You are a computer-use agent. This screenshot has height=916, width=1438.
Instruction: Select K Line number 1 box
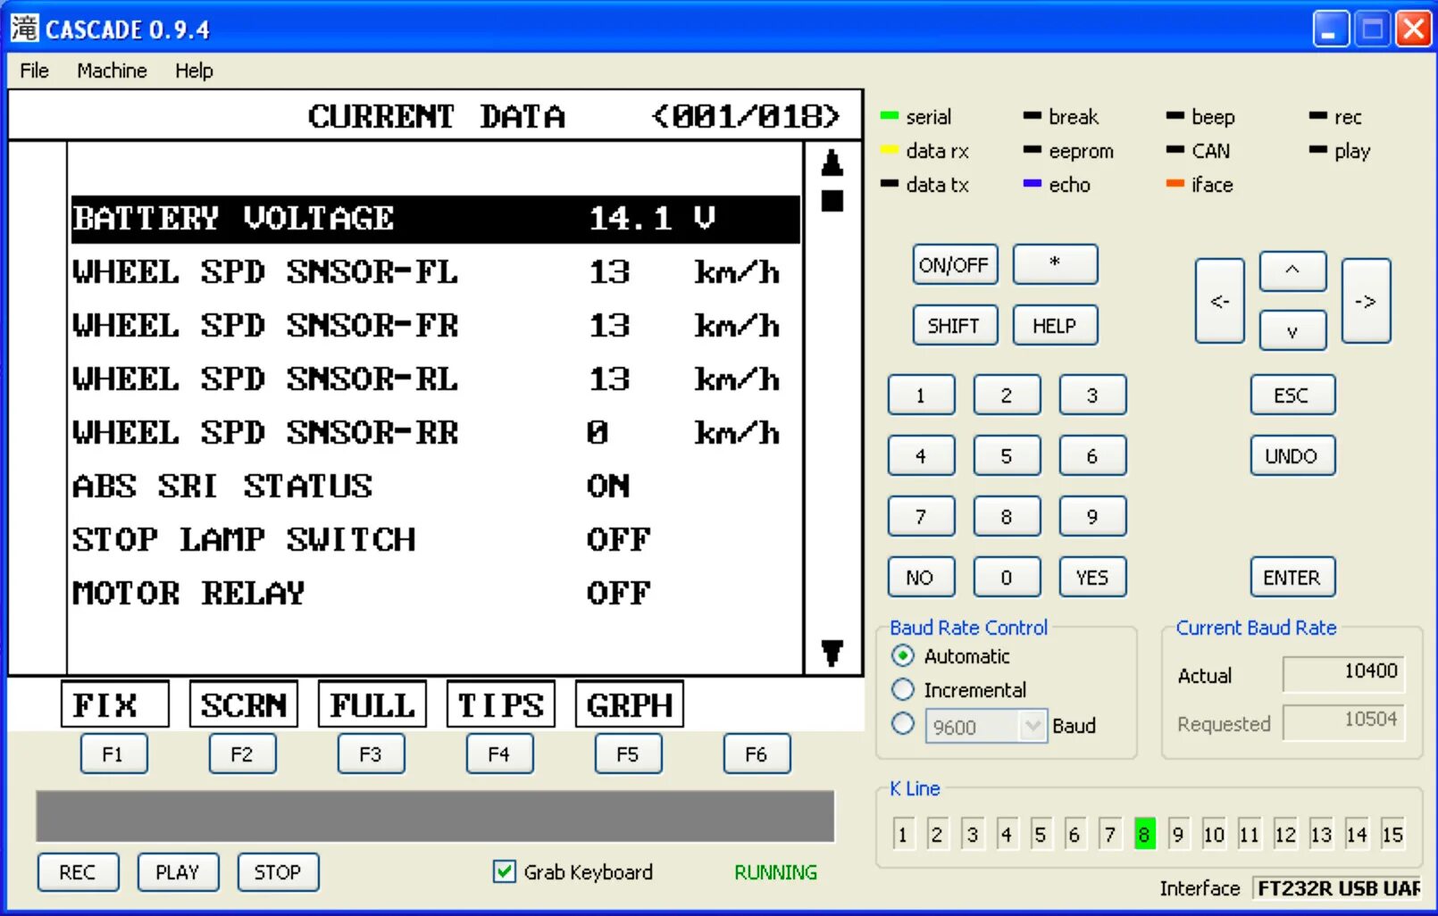point(903,834)
